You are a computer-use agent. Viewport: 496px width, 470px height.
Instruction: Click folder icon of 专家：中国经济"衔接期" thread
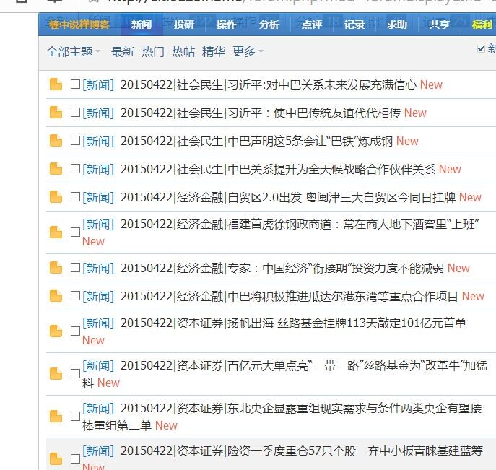click(x=56, y=269)
